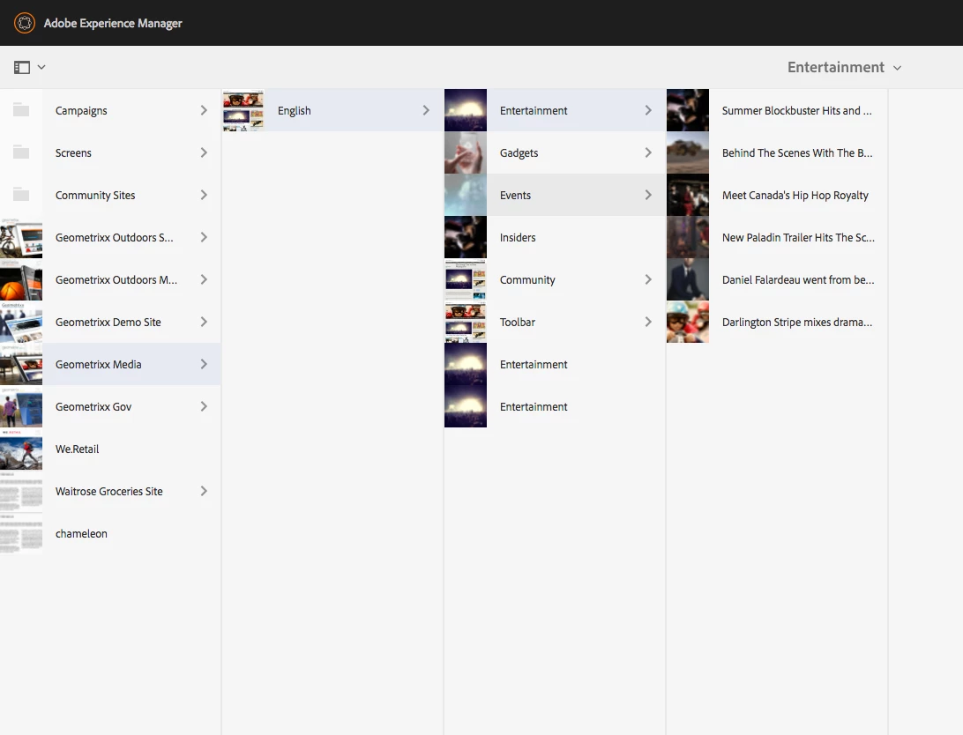Open the rail panel toggle icon
Screen dimensions: 963x735
(x=22, y=67)
